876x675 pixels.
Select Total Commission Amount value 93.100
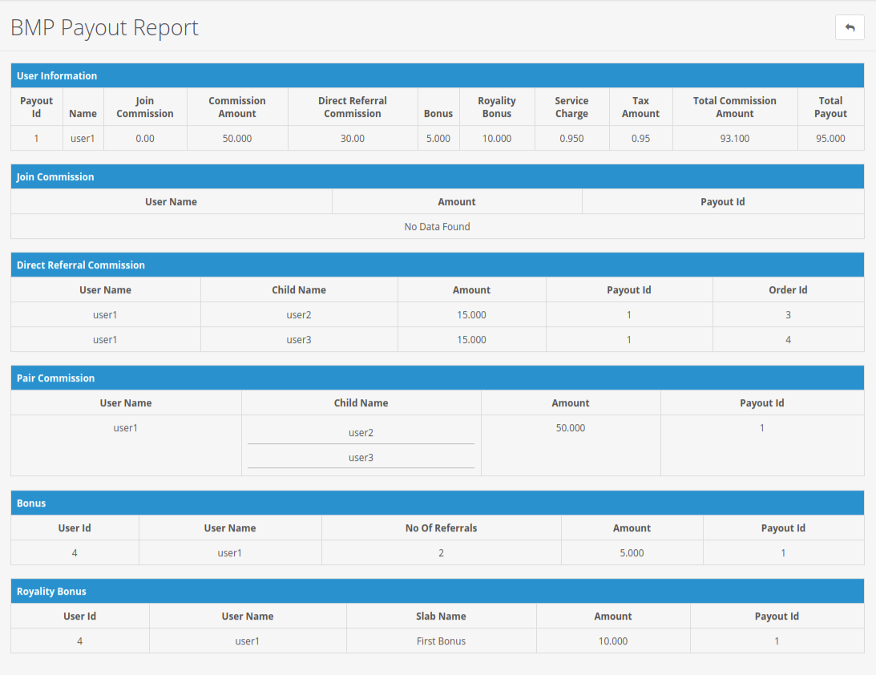tap(735, 139)
